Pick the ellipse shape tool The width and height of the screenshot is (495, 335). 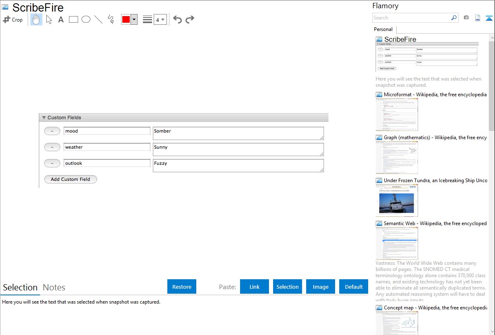[x=86, y=19]
